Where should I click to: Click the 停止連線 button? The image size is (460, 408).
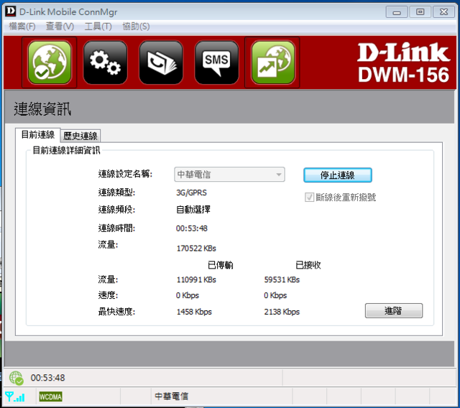[338, 175]
